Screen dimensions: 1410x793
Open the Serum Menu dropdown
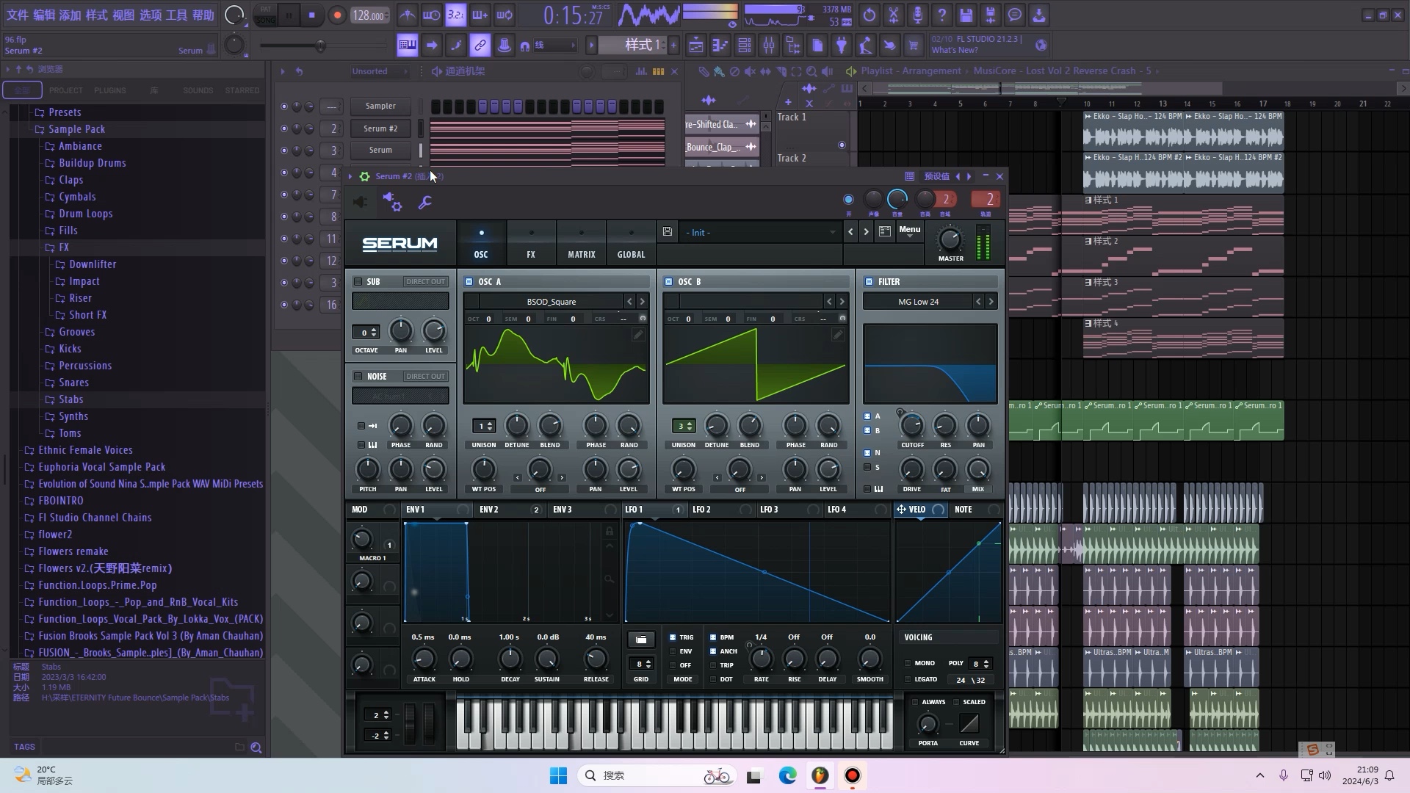point(909,232)
